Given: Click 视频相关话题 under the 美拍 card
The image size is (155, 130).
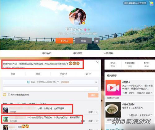Looking at the screenshot, I should pos(113,98).
